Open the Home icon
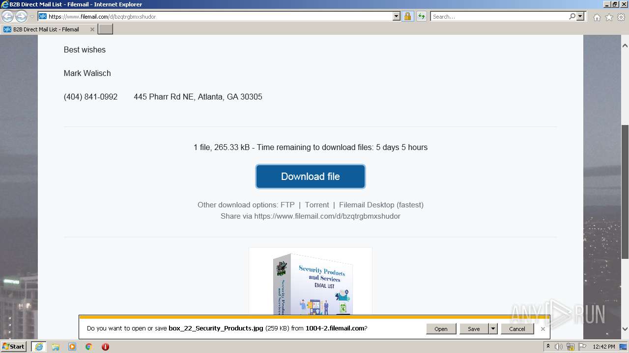 [597, 17]
